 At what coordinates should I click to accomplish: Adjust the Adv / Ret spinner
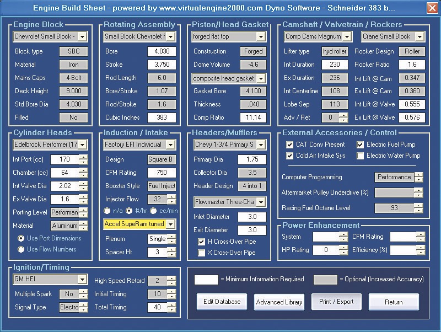(343, 117)
